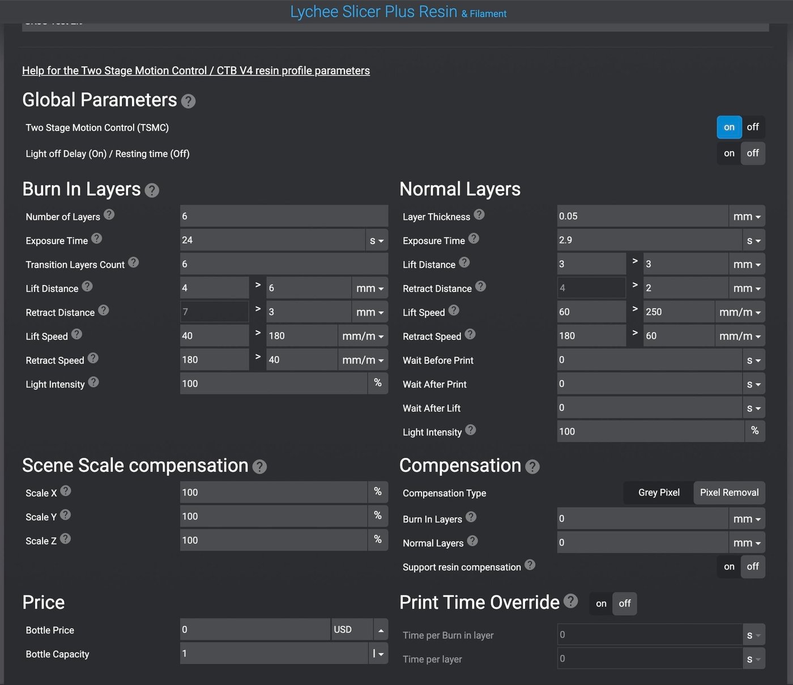793x685 pixels.
Task: Click Bottle Capacity input field
Action: click(x=274, y=653)
